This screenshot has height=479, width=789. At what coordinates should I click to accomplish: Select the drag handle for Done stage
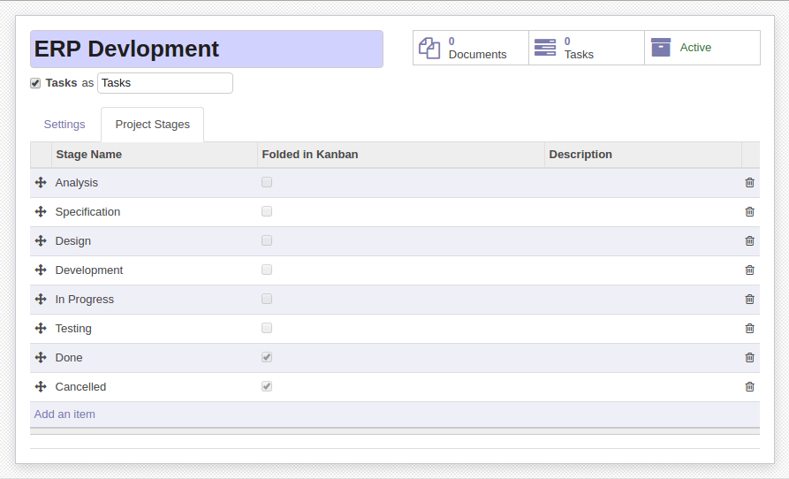coord(41,358)
